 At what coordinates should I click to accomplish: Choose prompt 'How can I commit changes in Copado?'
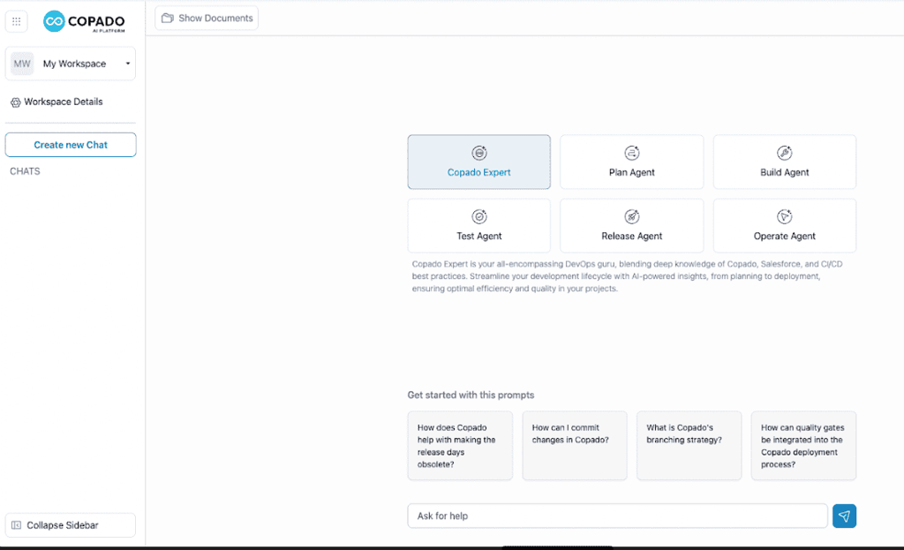(575, 446)
